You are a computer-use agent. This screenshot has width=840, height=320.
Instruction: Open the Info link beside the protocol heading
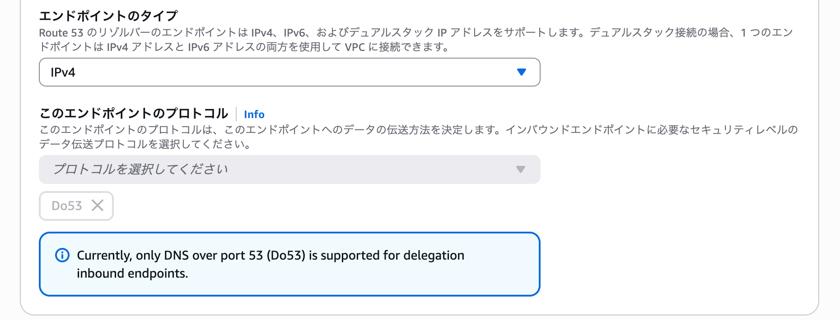254,114
